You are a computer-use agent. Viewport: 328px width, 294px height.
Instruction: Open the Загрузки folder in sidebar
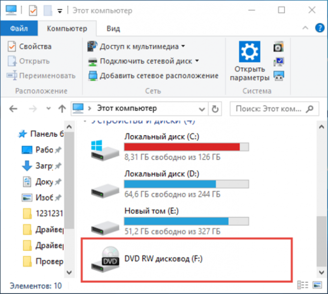click(42, 166)
